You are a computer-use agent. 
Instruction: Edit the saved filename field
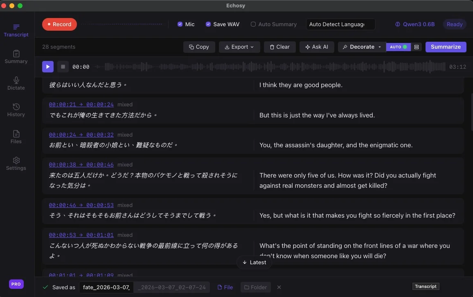click(106, 287)
